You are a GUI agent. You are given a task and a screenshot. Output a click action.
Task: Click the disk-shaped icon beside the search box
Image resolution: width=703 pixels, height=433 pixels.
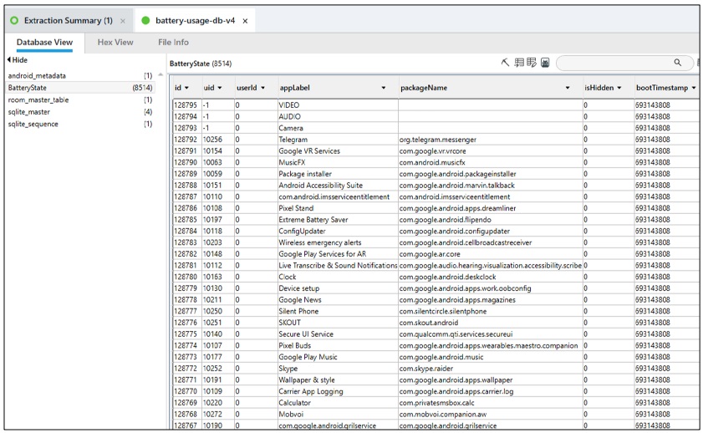click(545, 63)
